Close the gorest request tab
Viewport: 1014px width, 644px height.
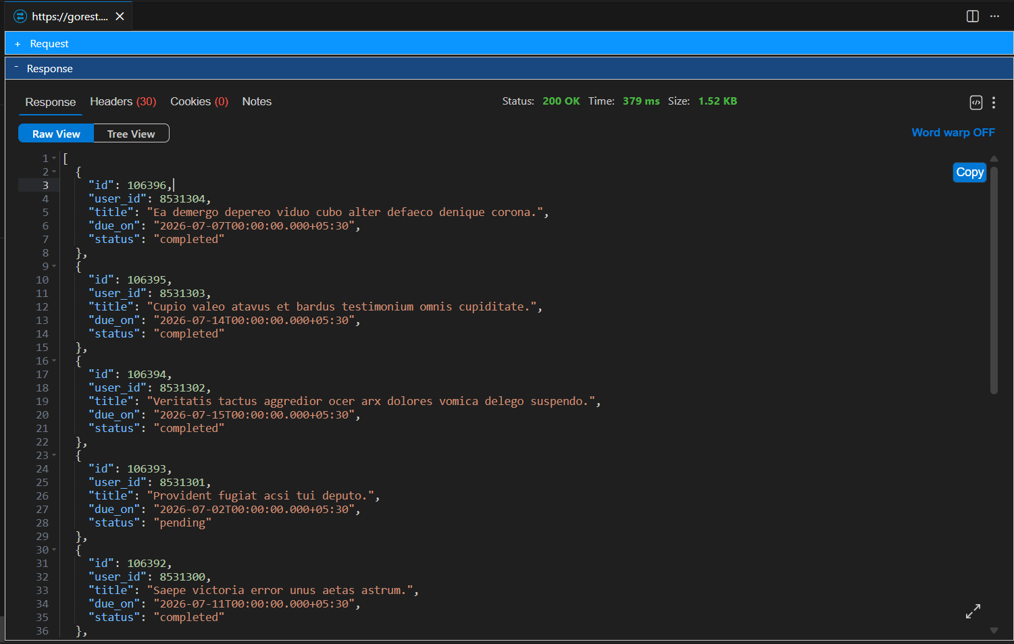120,16
